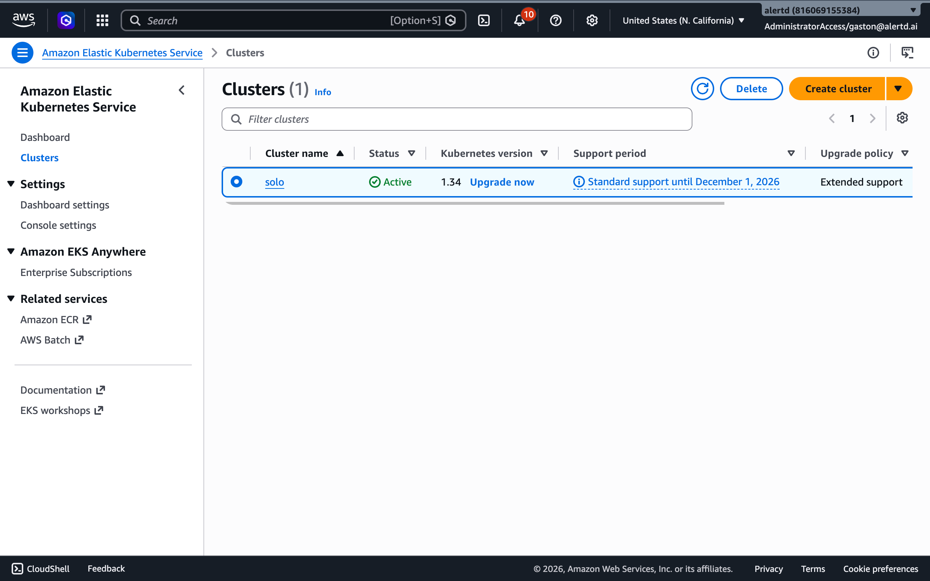Open Console settings
The width and height of the screenshot is (930, 581).
tap(58, 225)
